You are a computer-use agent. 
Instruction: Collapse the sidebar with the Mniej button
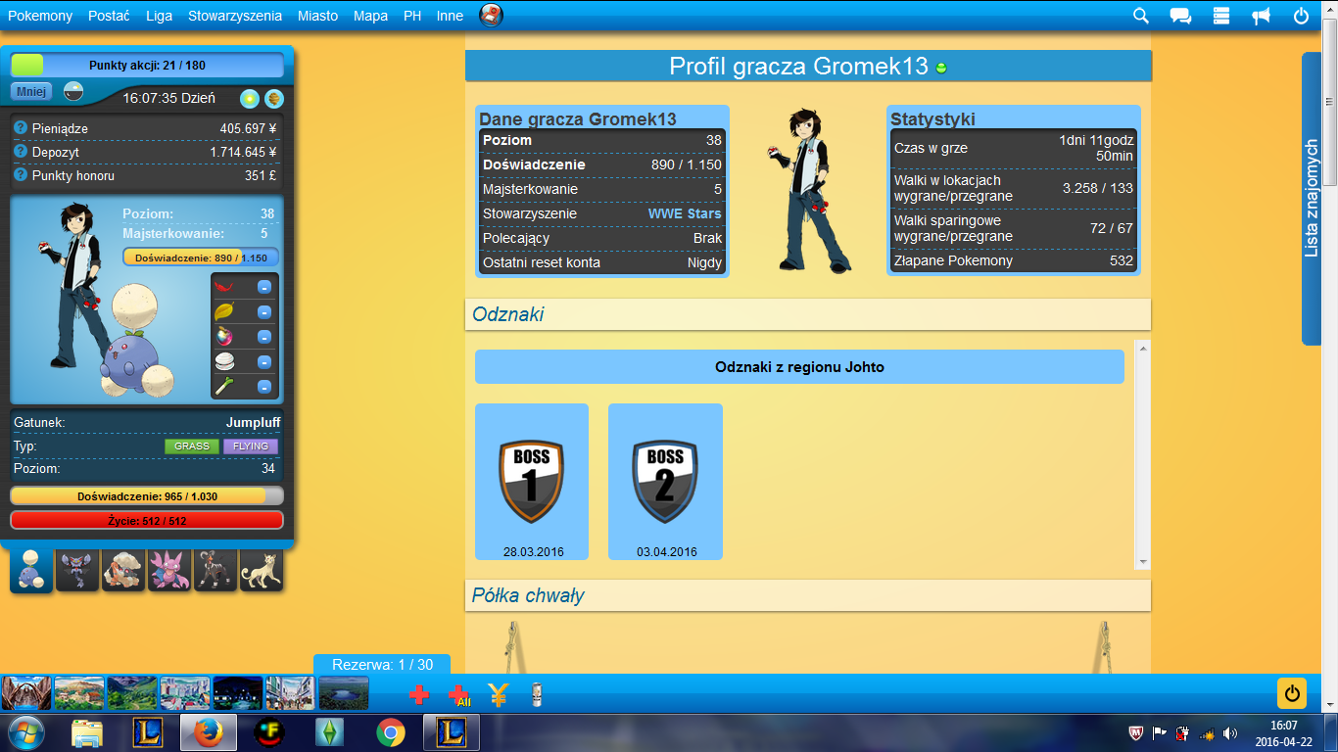click(31, 92)
